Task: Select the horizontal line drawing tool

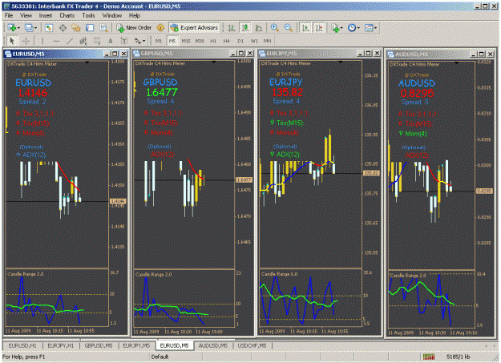Action: (x=56, y=41)
